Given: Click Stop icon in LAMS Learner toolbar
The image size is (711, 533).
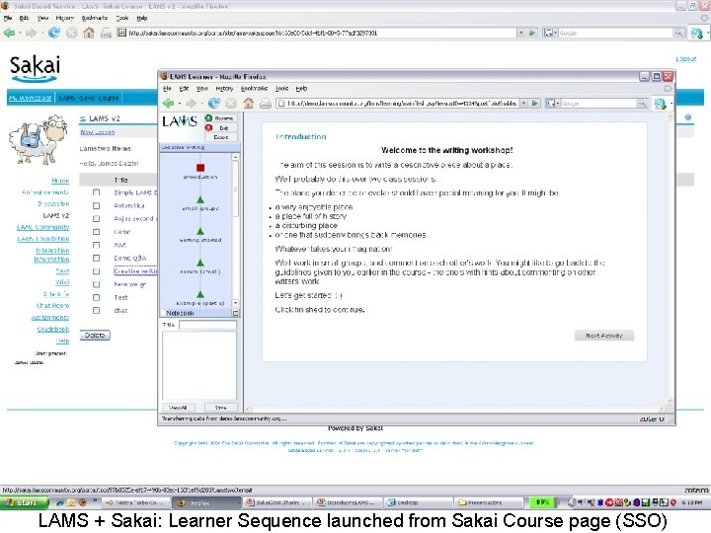Looking at the screenshot, I should 231,104.
